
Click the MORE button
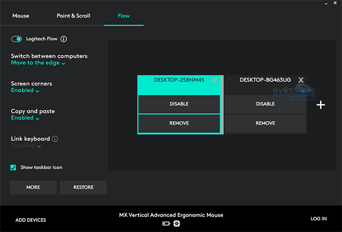coord(33,187)
